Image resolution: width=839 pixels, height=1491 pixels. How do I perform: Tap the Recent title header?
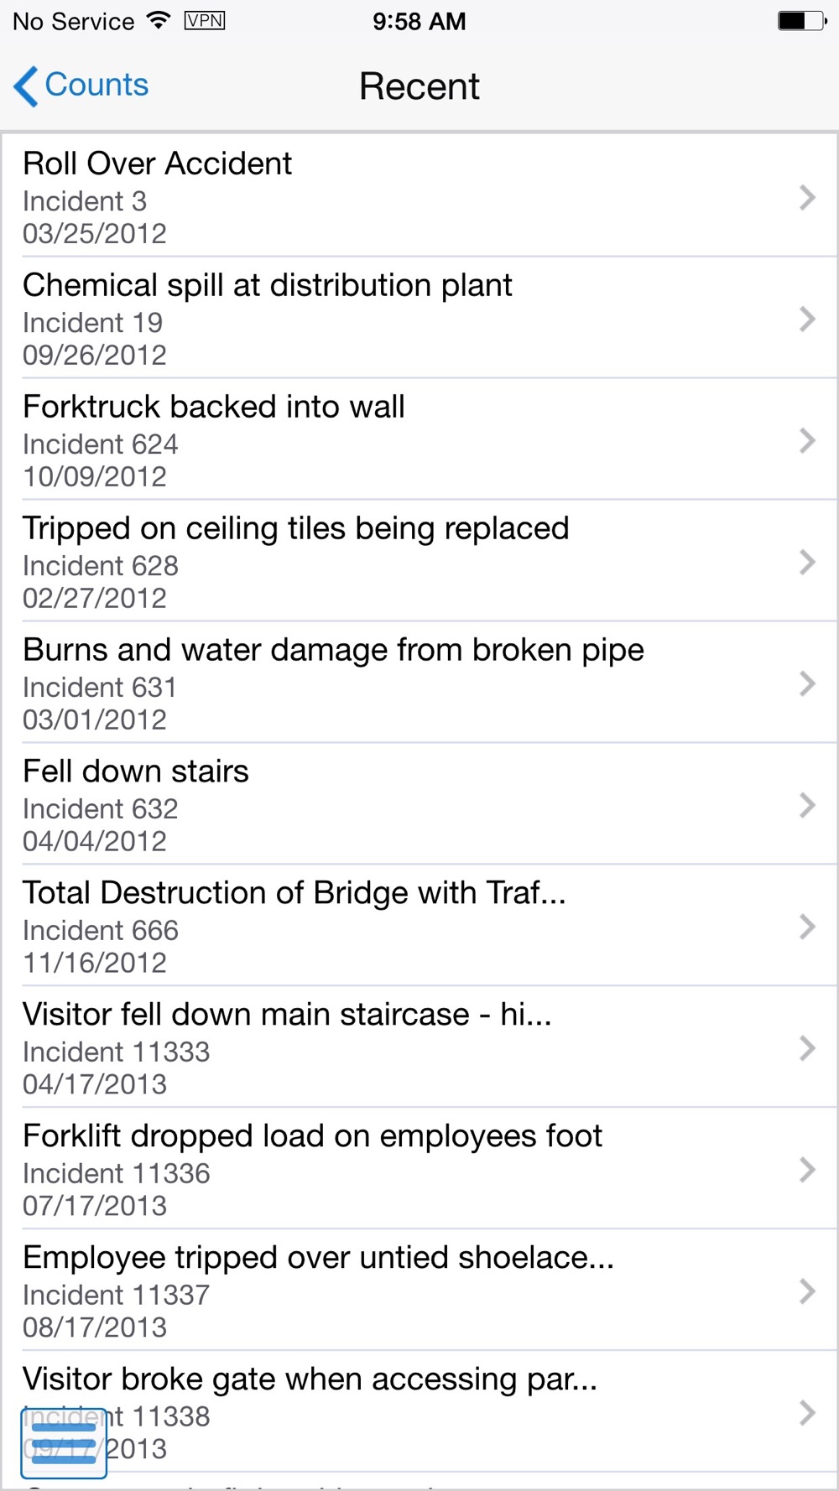(419, 86)
